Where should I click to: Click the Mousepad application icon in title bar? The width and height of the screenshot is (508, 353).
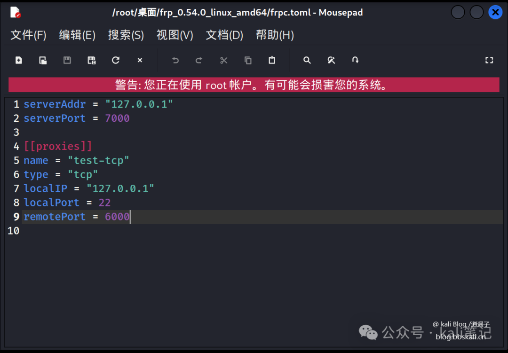pos(15,12)
